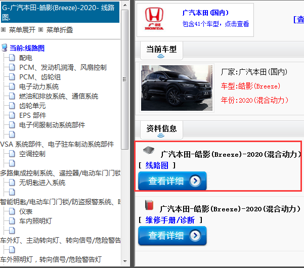Open 电子伺服制动系统部件 diagram
Screen dimensions: 304x268
coord(52,125)
